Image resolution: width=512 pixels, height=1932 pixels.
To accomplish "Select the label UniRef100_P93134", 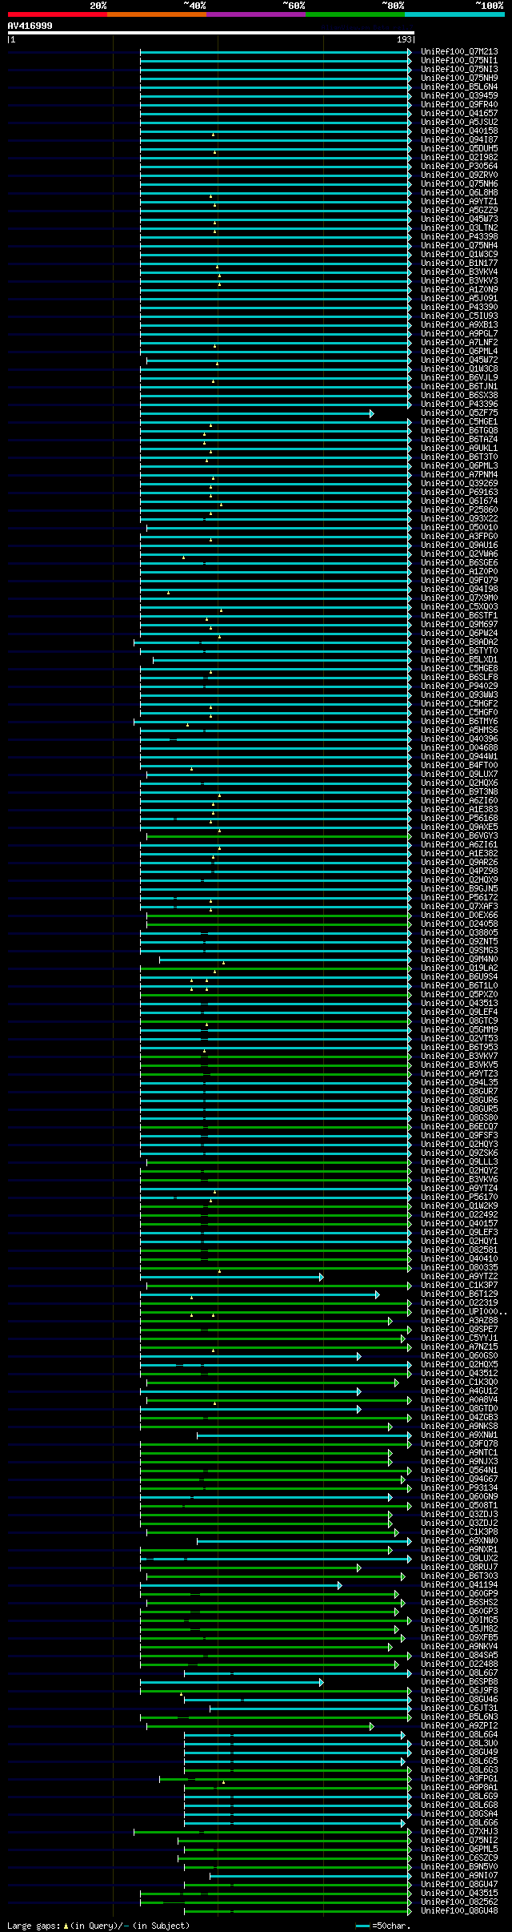I will (x=459, y=1488).
